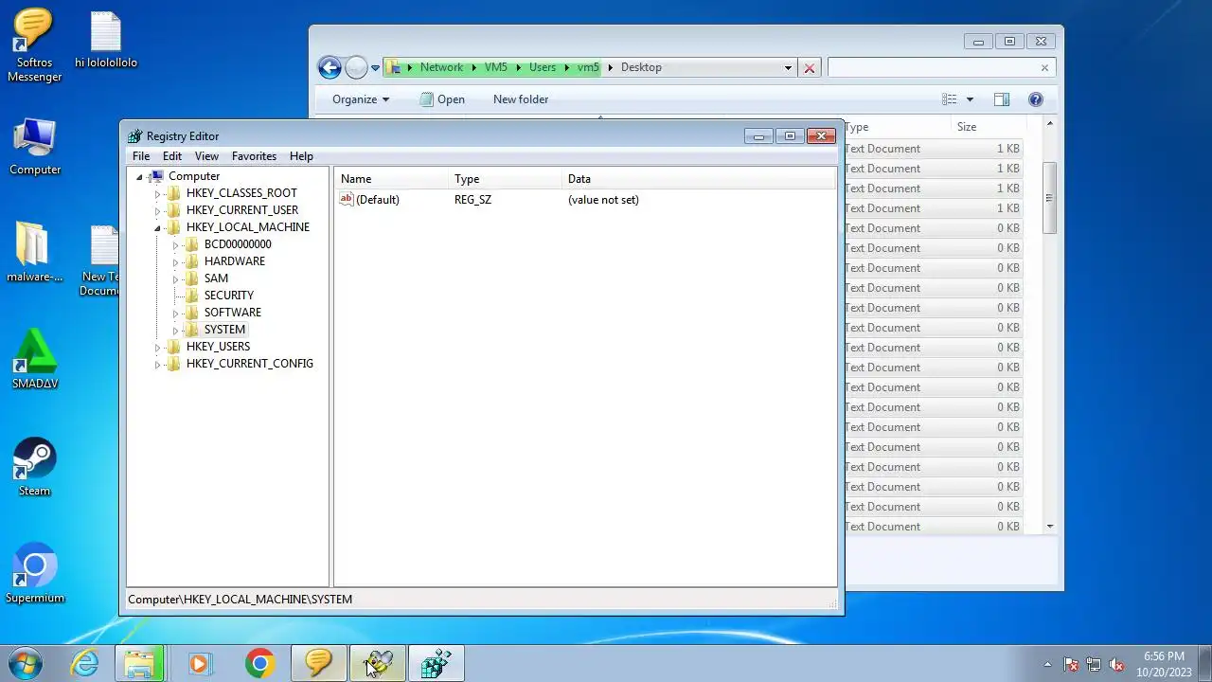The image size is (1212, 682).
Task: Open the View menu in Registry Editor
Action: [206, 156]
